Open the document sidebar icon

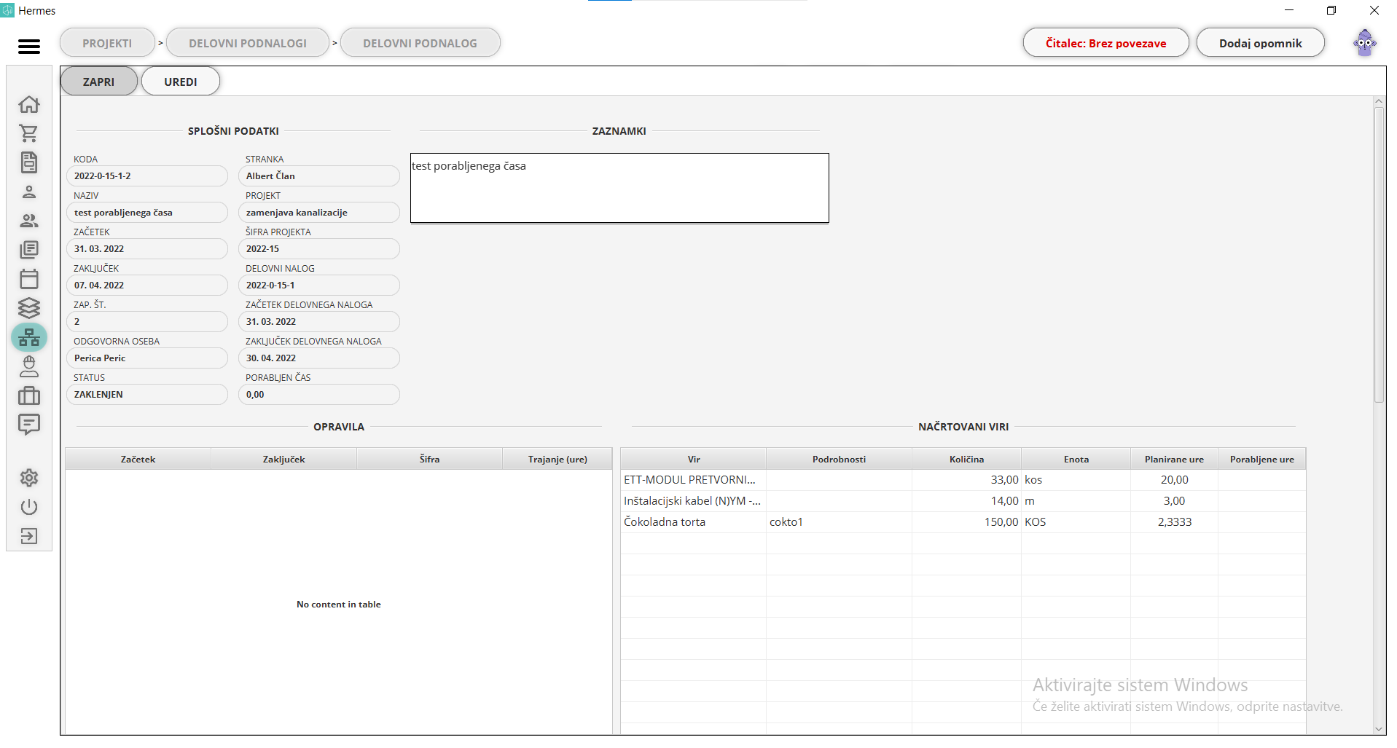tap(29, 162)
